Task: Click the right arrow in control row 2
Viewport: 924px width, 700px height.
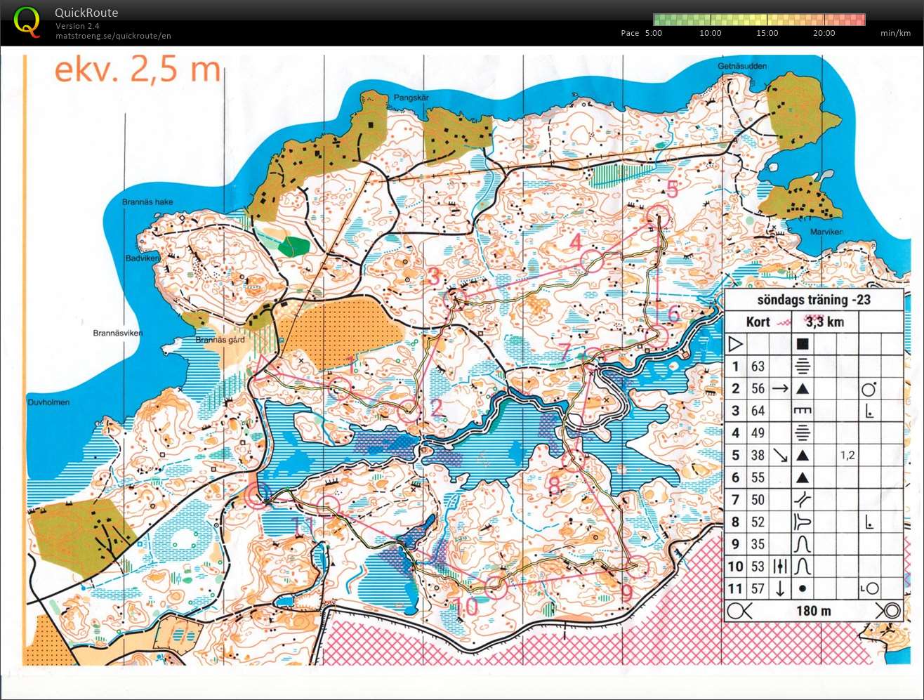Action: pos(779,388)
